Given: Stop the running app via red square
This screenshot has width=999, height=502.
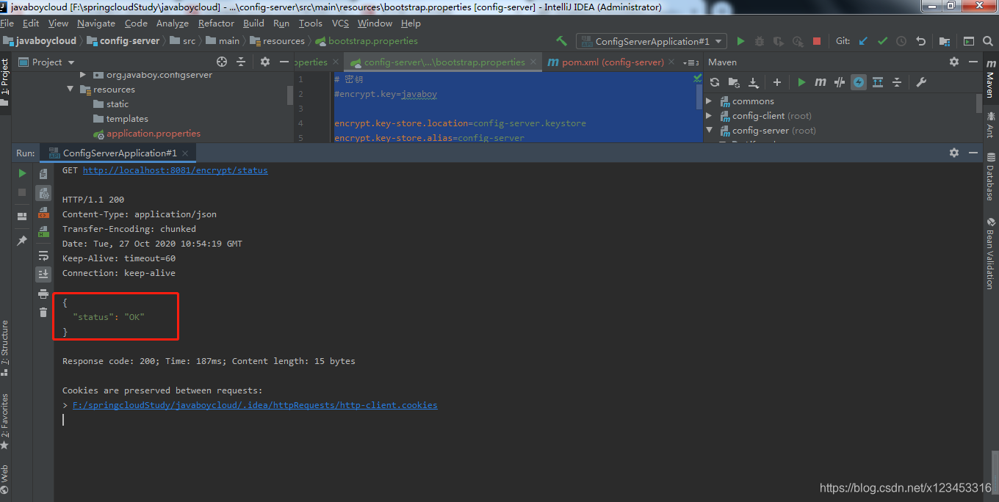Looking at the screenshot, I should [817, 41].
